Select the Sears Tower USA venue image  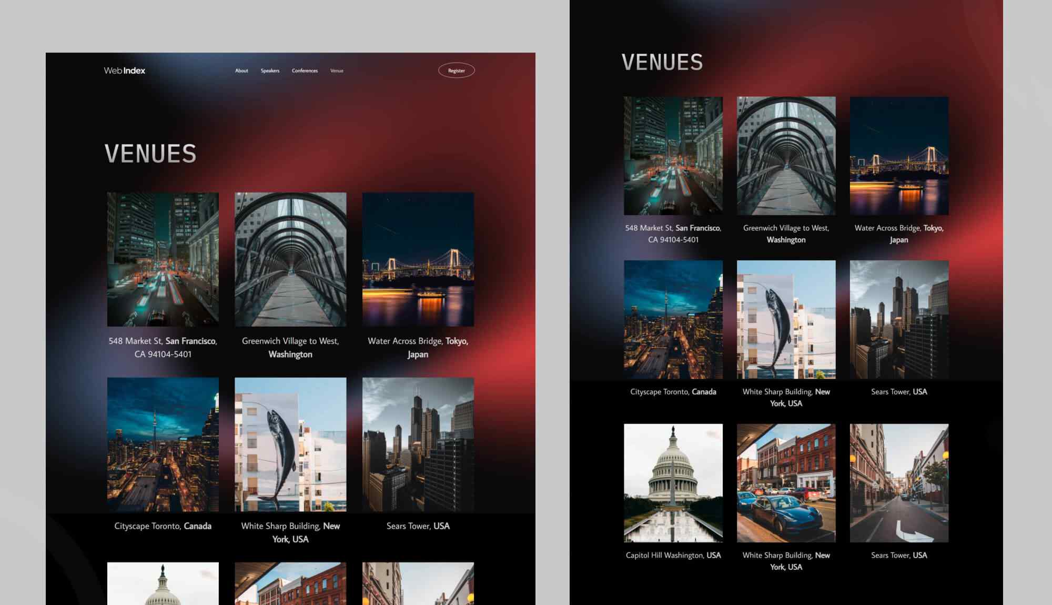point(418,445)
